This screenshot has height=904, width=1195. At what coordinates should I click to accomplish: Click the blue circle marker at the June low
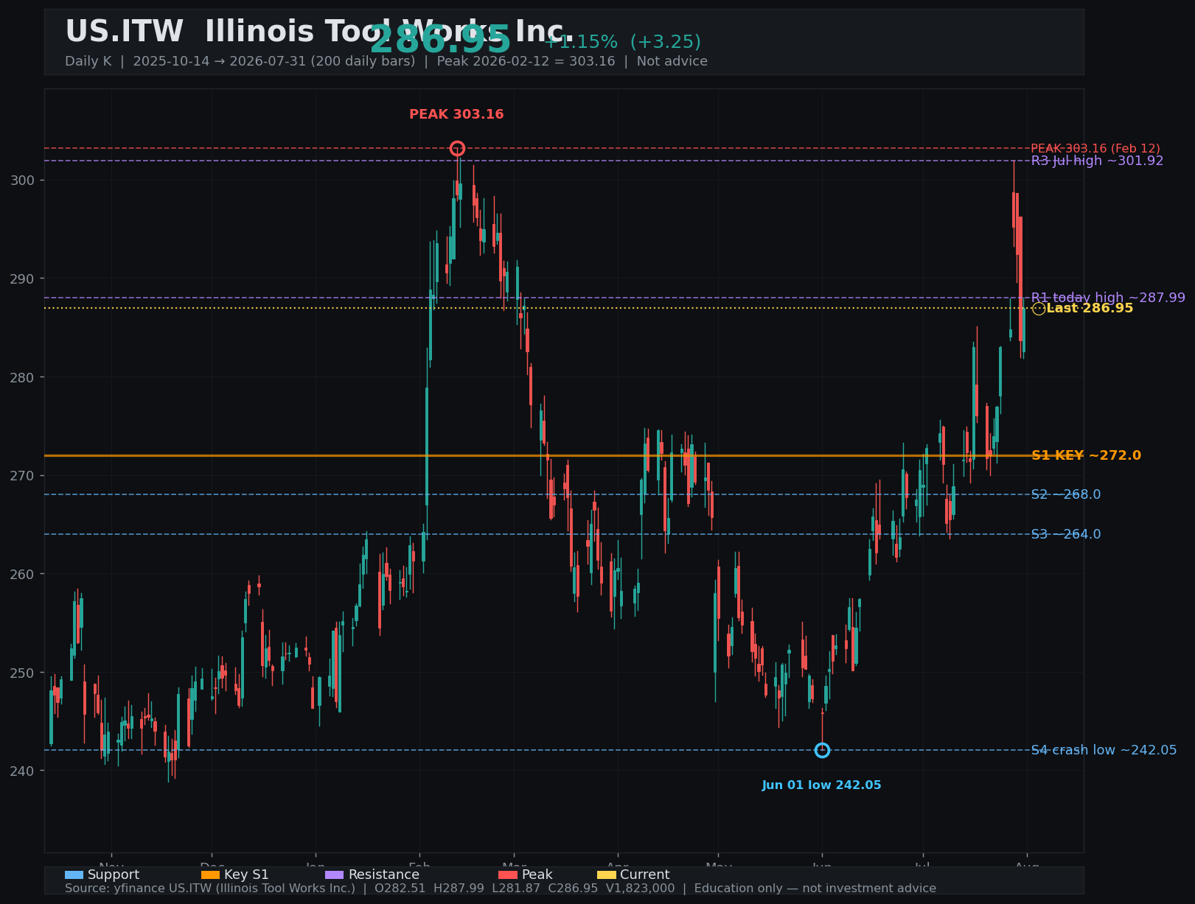pos(822,750)
